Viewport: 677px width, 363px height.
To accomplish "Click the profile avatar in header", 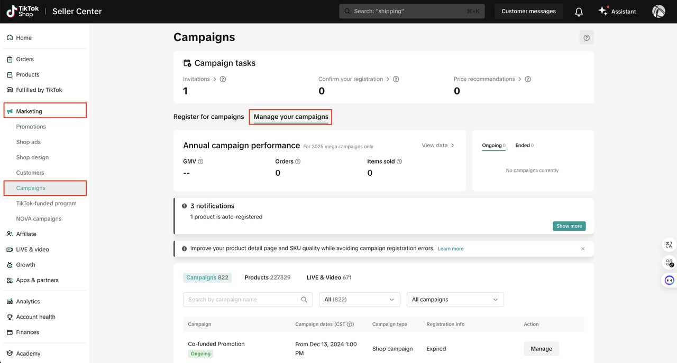I will tap(658, 12).
